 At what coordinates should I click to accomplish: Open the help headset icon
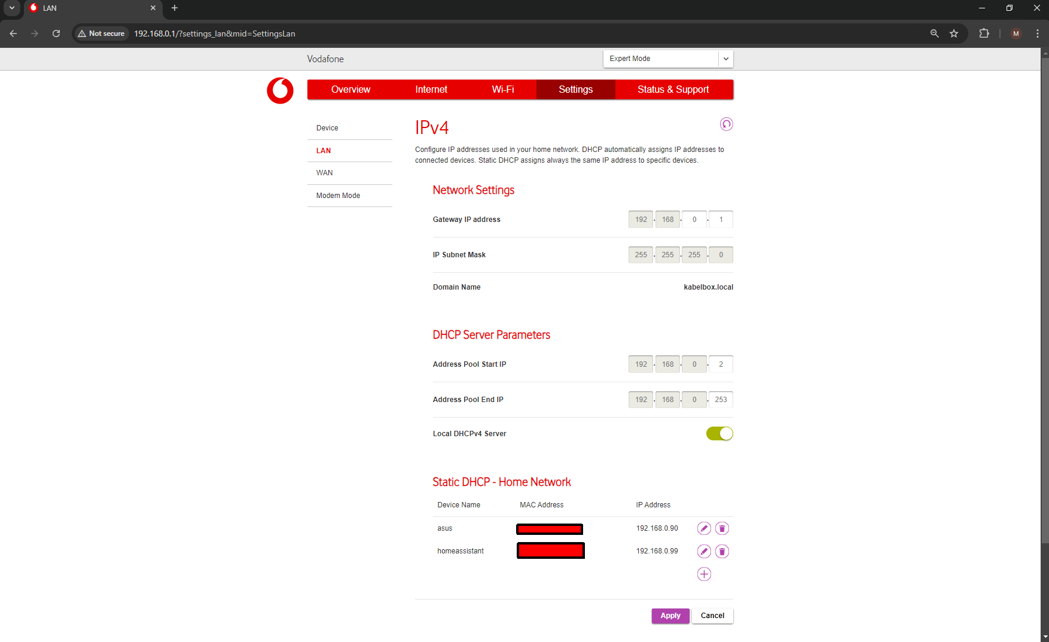pyautogui.click(x=726, y=124)
